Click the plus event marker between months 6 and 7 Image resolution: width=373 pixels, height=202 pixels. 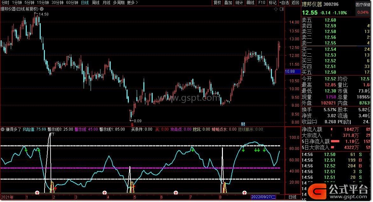point(176,192)
